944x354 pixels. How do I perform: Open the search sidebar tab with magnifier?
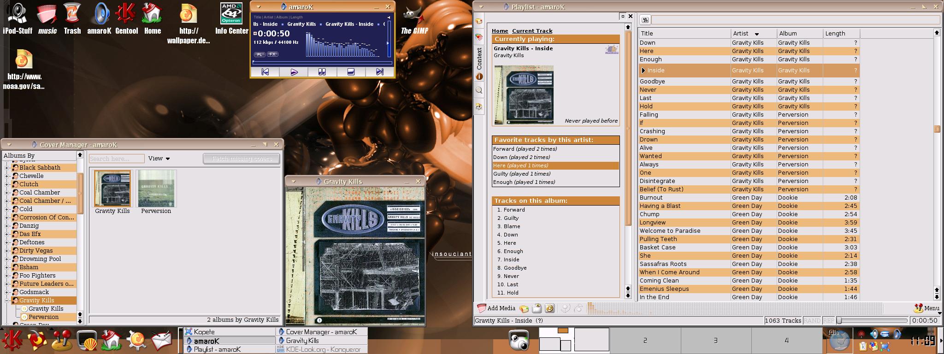[x=479, y=90]
